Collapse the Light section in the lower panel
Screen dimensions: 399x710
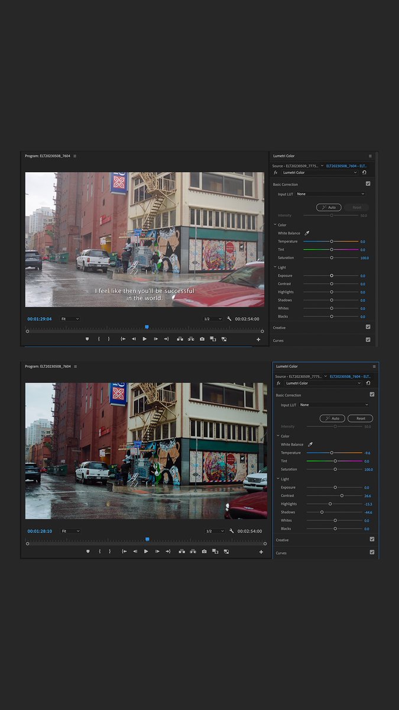tap(278, 479)
